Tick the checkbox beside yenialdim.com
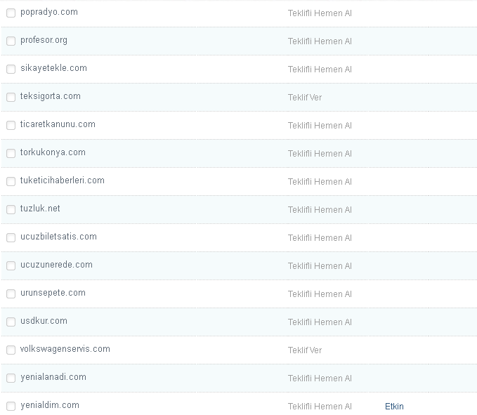 [11, 407]
